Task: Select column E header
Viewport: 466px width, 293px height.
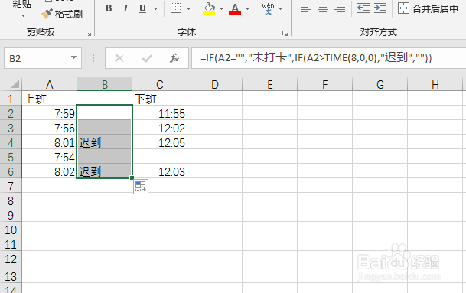Action: (269, 84)
